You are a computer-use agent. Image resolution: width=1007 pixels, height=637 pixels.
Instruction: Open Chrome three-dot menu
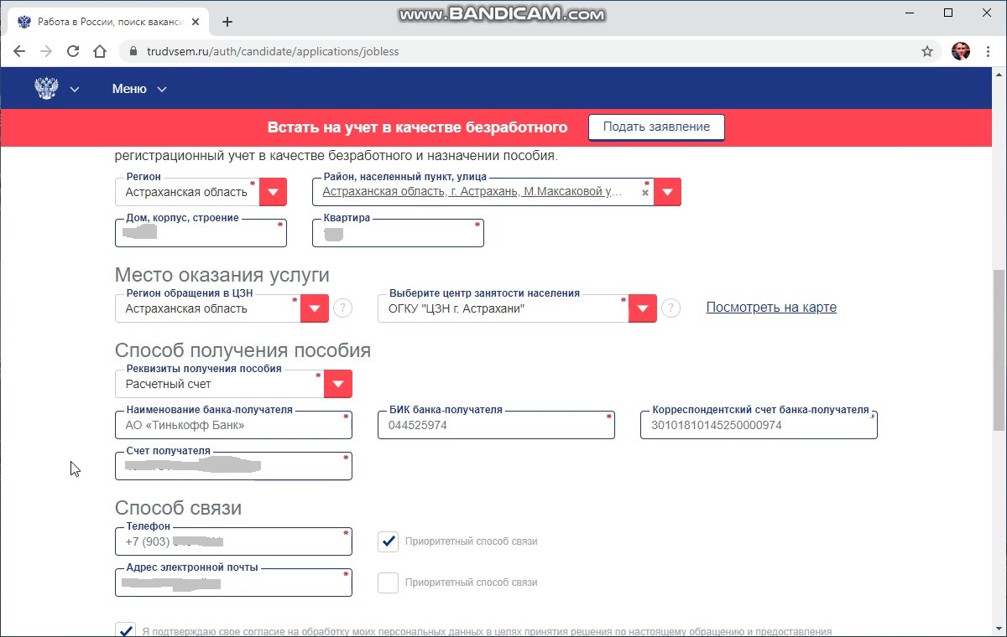pos(989,51)
